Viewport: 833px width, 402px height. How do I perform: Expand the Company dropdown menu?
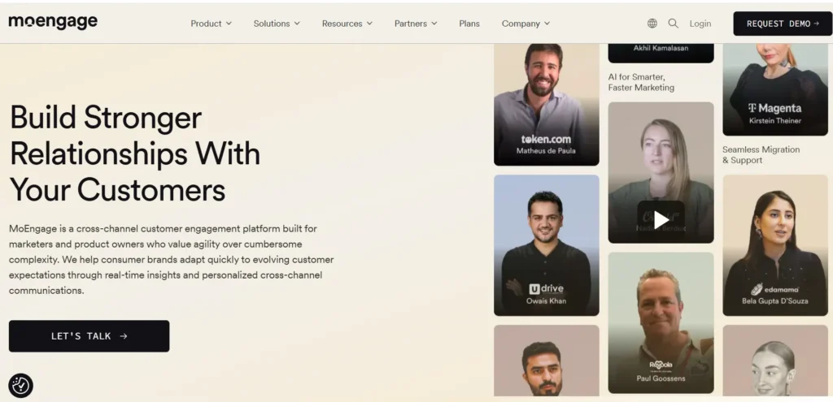(x=526, y=24)
